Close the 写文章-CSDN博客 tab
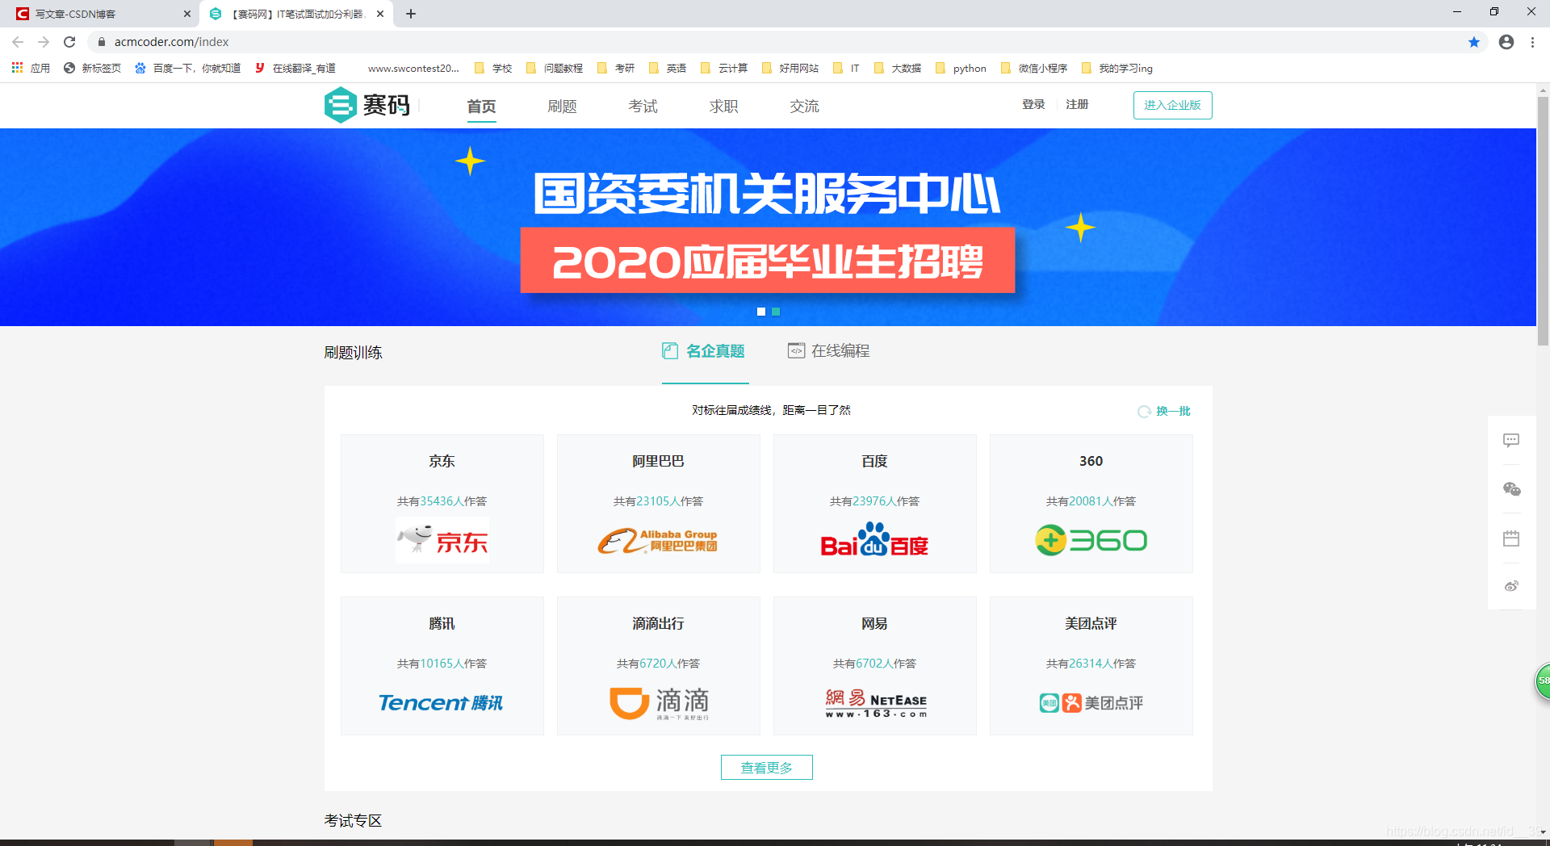 coord(187,14)
